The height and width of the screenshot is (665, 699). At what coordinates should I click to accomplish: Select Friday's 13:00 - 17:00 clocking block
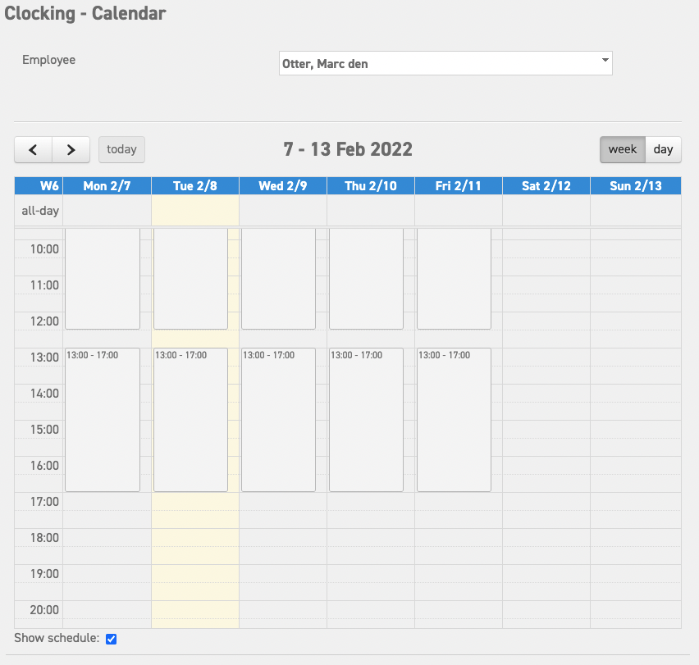tap(454, 420)
